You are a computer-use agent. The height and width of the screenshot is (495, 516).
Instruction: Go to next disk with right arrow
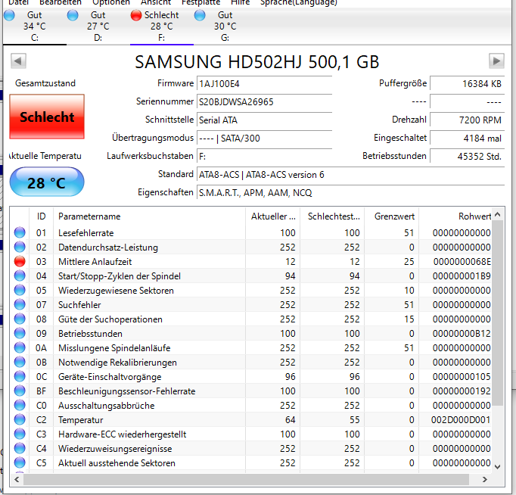pos(496,61)
